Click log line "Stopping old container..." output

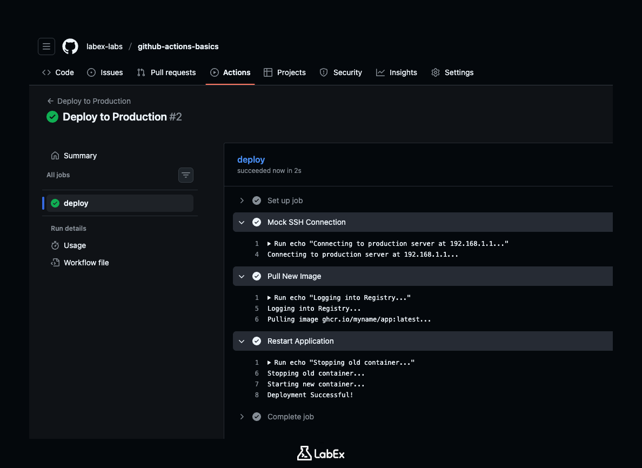point(316,373)
